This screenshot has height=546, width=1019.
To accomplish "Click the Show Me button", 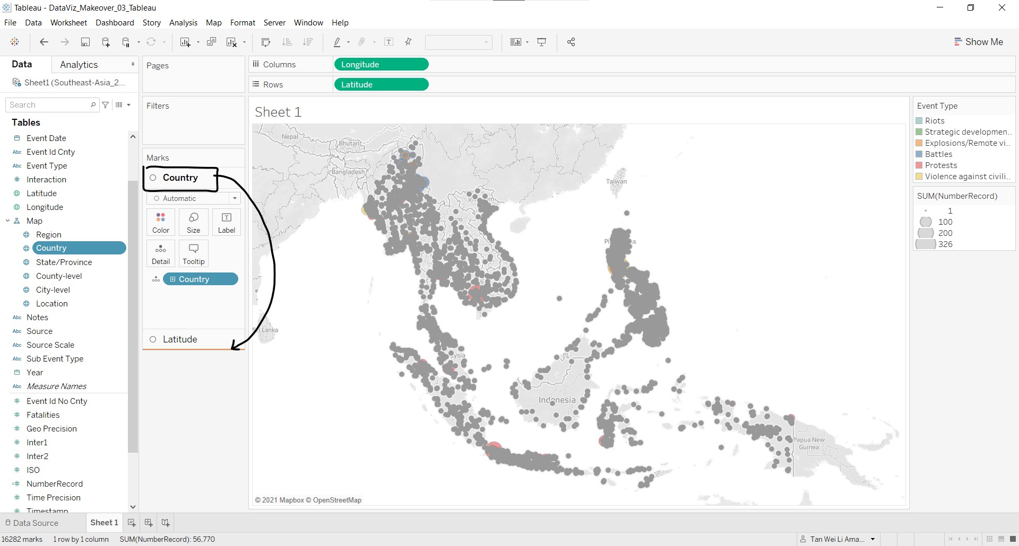I will click(978, 42).
